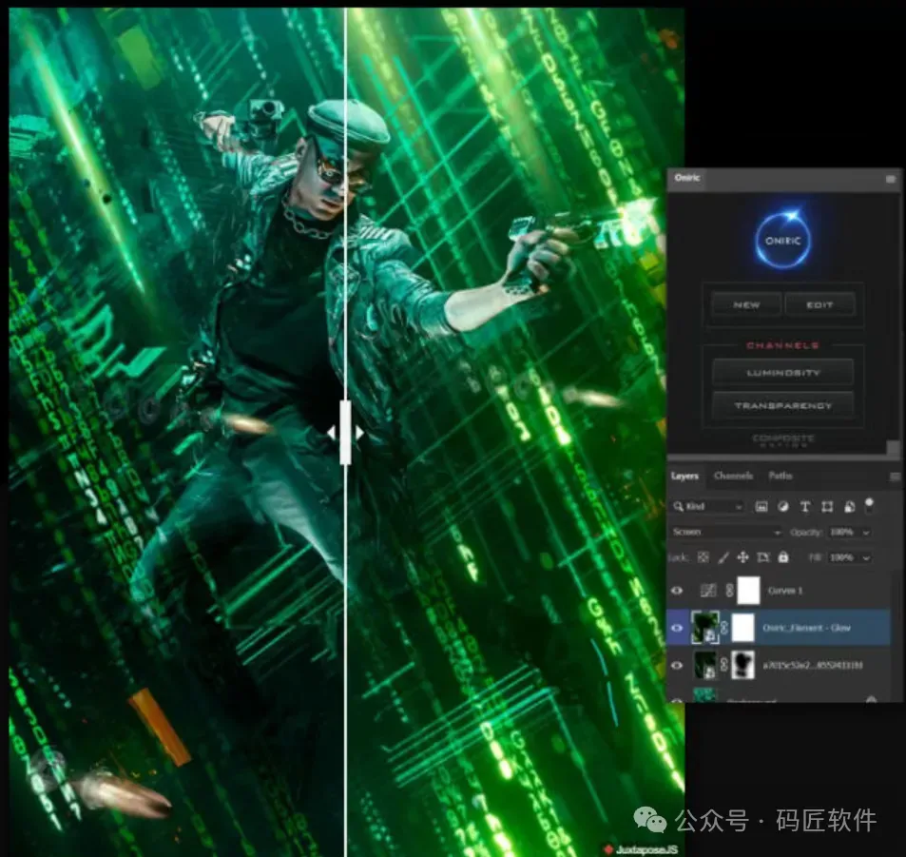
Task: Select the white mask of Oniric Glow layer
Action: click(x=743, y=628)
